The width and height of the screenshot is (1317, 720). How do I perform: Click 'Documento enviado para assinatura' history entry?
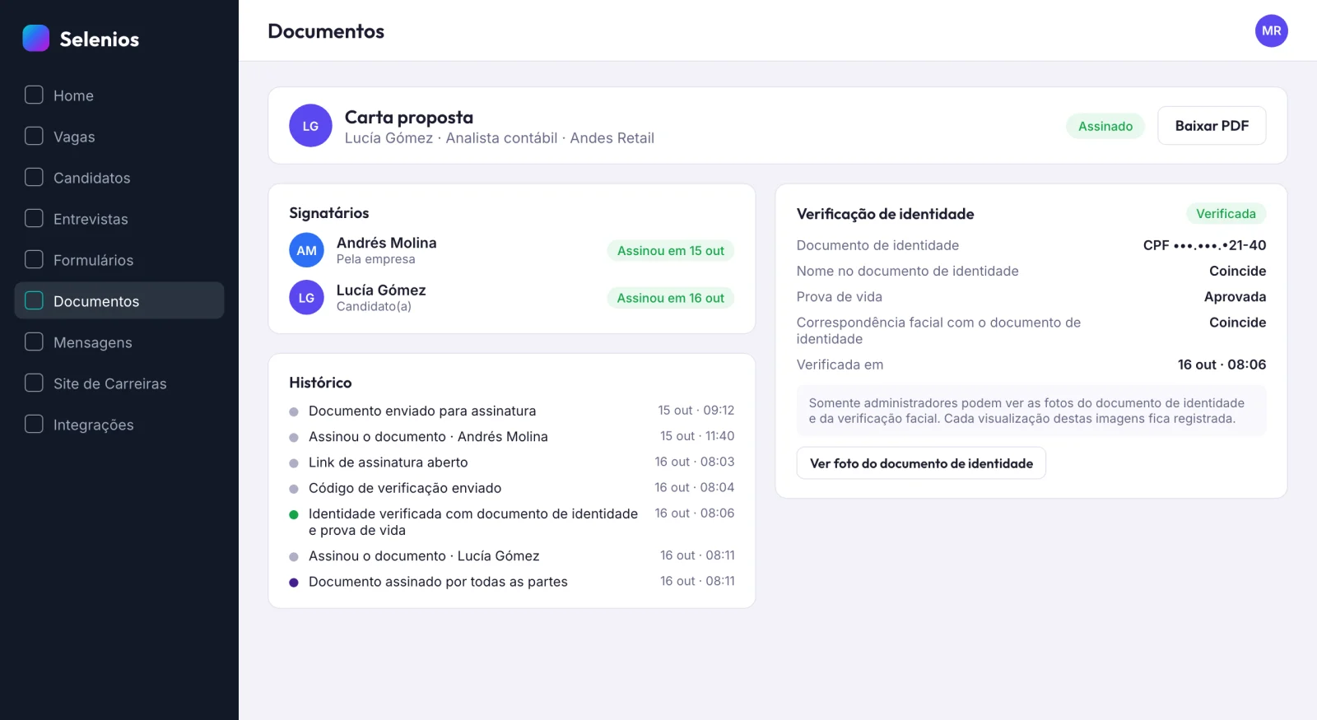[511, 411]
